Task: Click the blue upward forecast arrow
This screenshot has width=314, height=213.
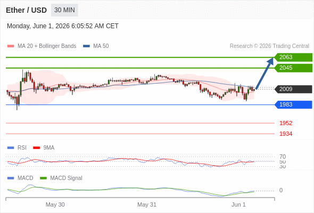Action: pos(265,73)
